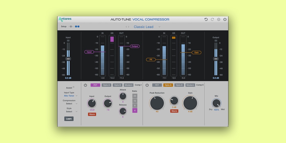Open the Compression Select dropdown
Viewport: 286px width, 143px height.
click(70, 104)
